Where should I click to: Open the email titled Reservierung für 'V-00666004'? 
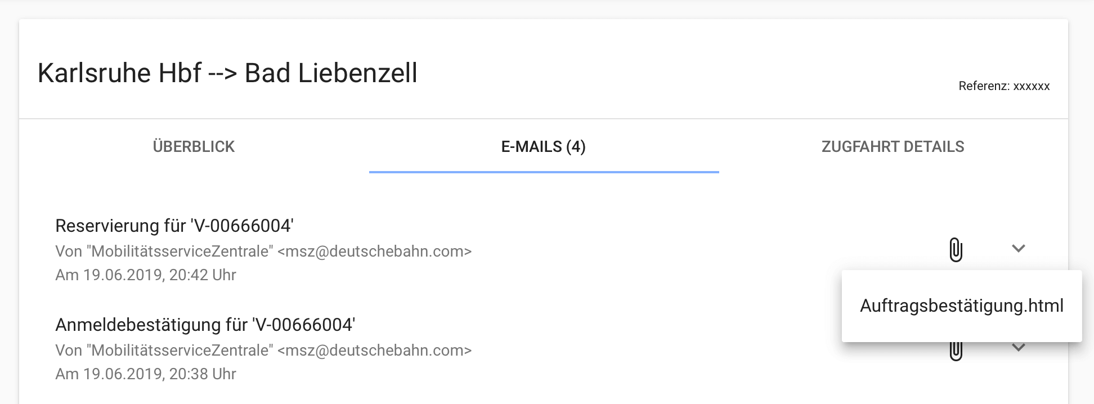click(174, 226)
